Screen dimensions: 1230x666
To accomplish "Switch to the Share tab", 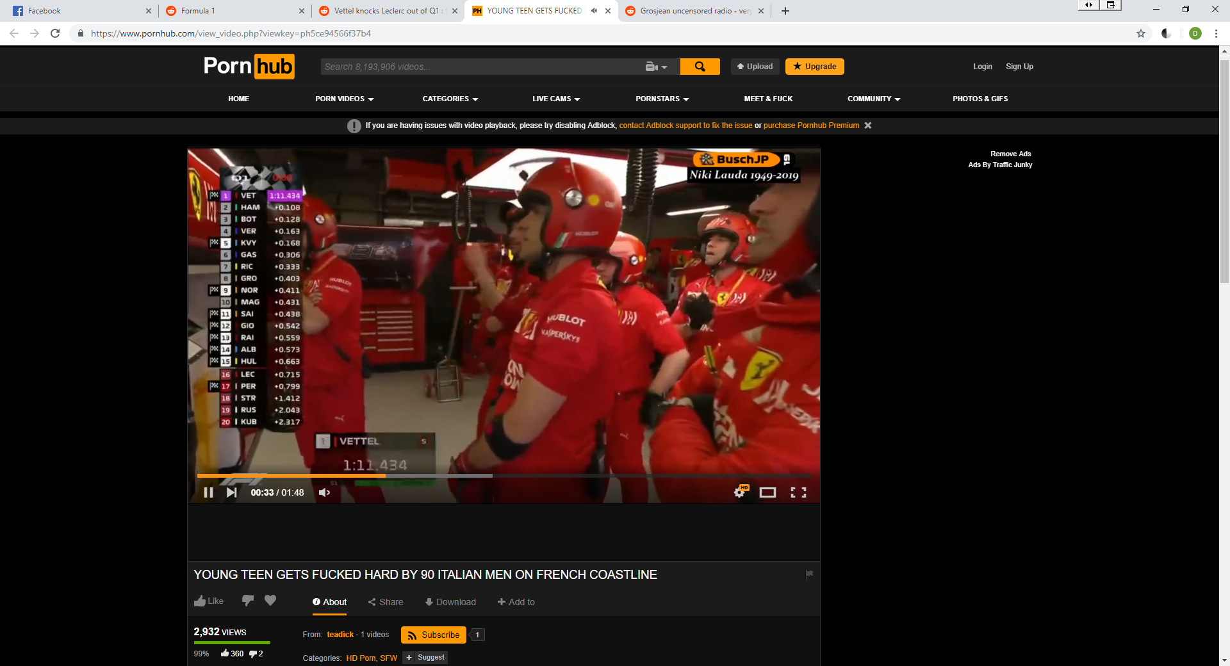I will [385, 602].
